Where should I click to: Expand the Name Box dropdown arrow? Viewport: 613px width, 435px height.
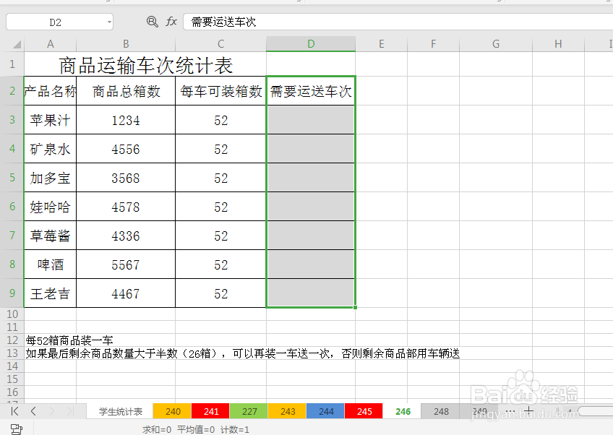point(109,22)
